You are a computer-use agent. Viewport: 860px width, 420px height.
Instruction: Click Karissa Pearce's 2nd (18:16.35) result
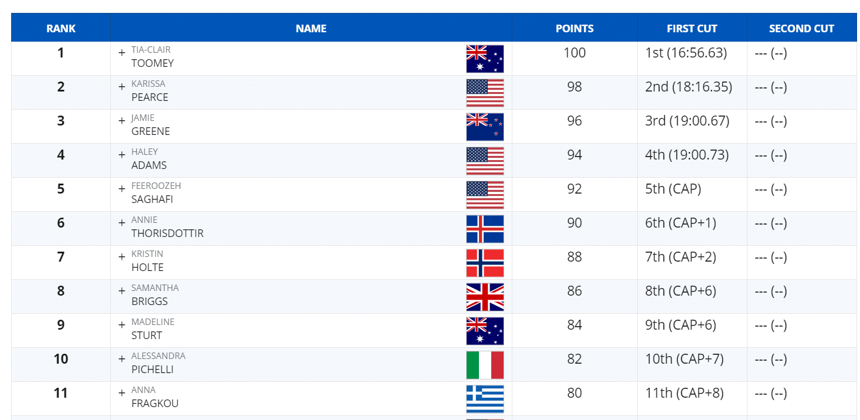pyautogui.click(x=688, y=87)
